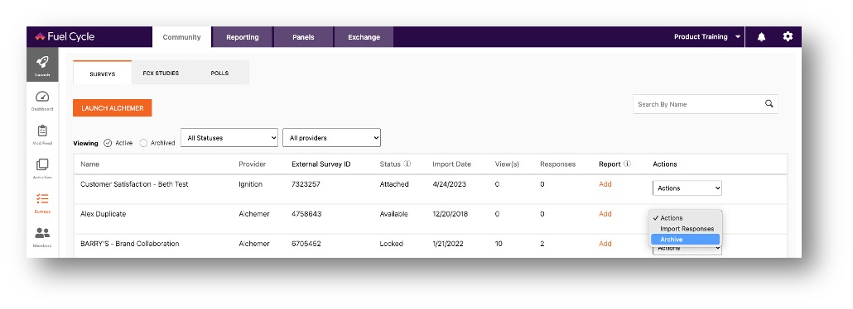The height and width of the screenshot is (309, 853).
Task: Click the LAUNCH ALCHEMER button
Action: click(x=113, y=108)
